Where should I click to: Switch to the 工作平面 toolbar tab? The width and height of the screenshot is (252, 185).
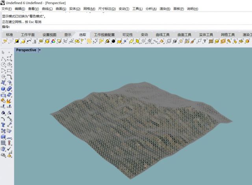[28, 35]
